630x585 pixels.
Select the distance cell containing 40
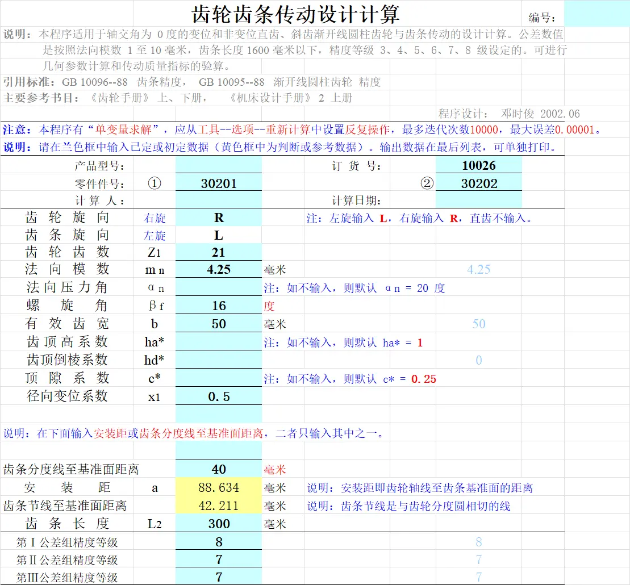coord(218,469)
